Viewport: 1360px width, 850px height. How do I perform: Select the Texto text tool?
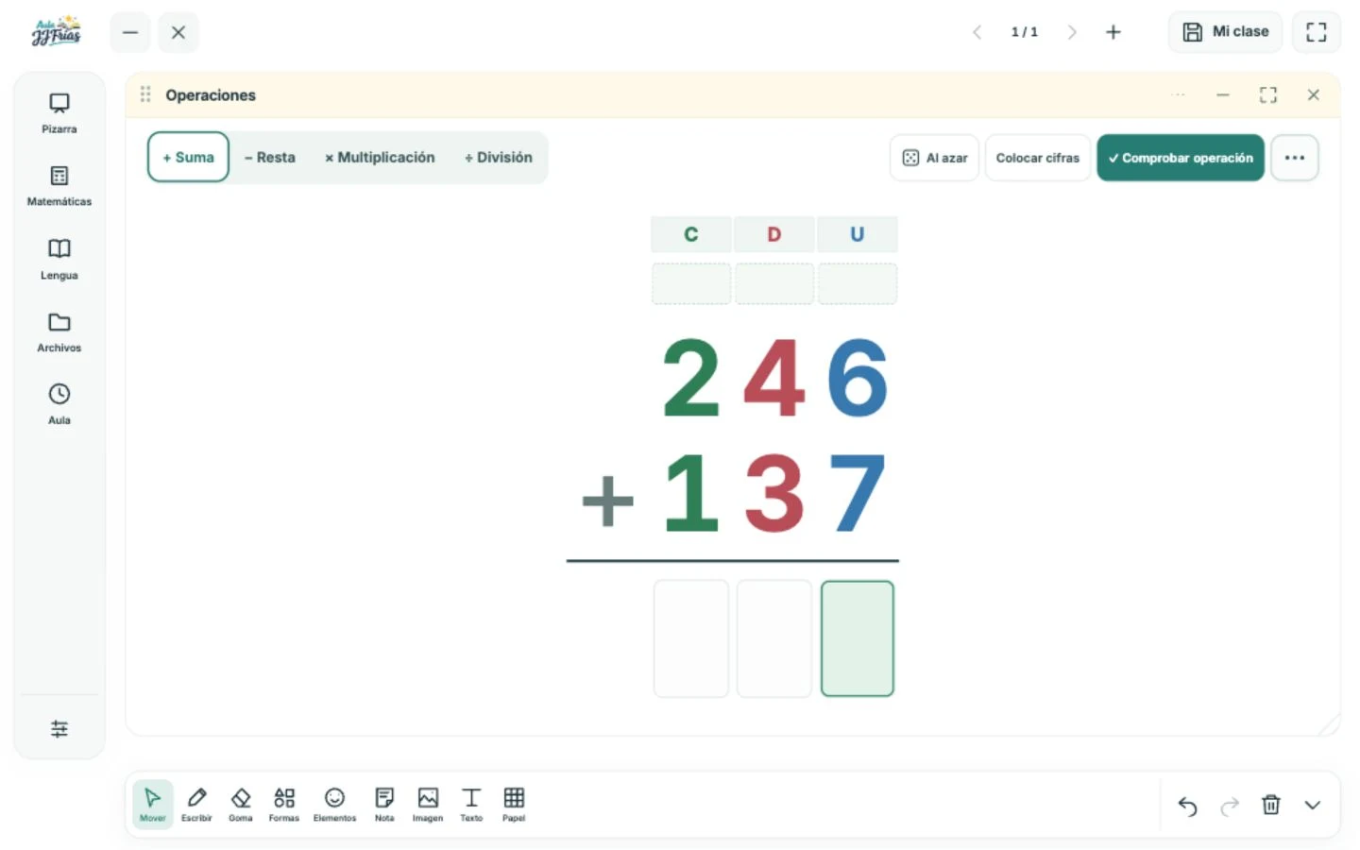[471, 805]
